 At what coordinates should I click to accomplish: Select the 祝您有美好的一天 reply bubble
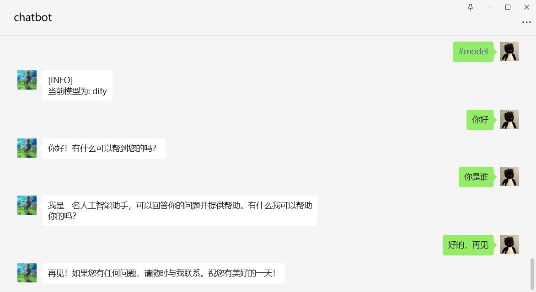click(164, 273)
